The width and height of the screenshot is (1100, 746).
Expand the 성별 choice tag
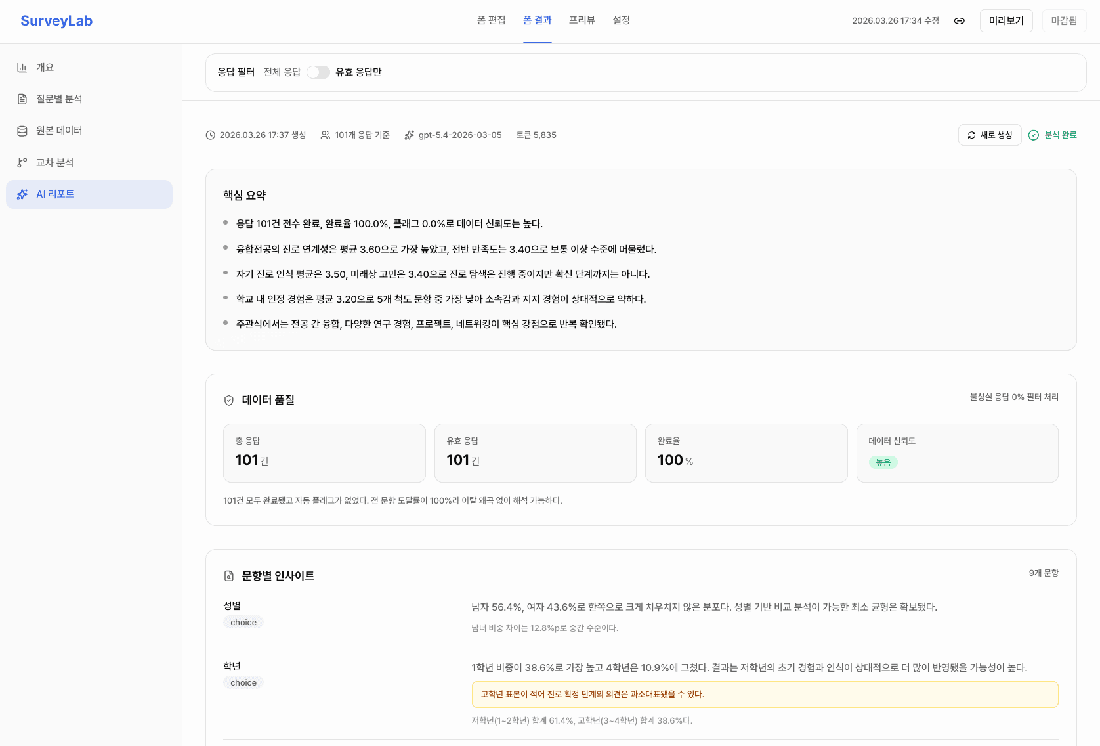(243, 622)
